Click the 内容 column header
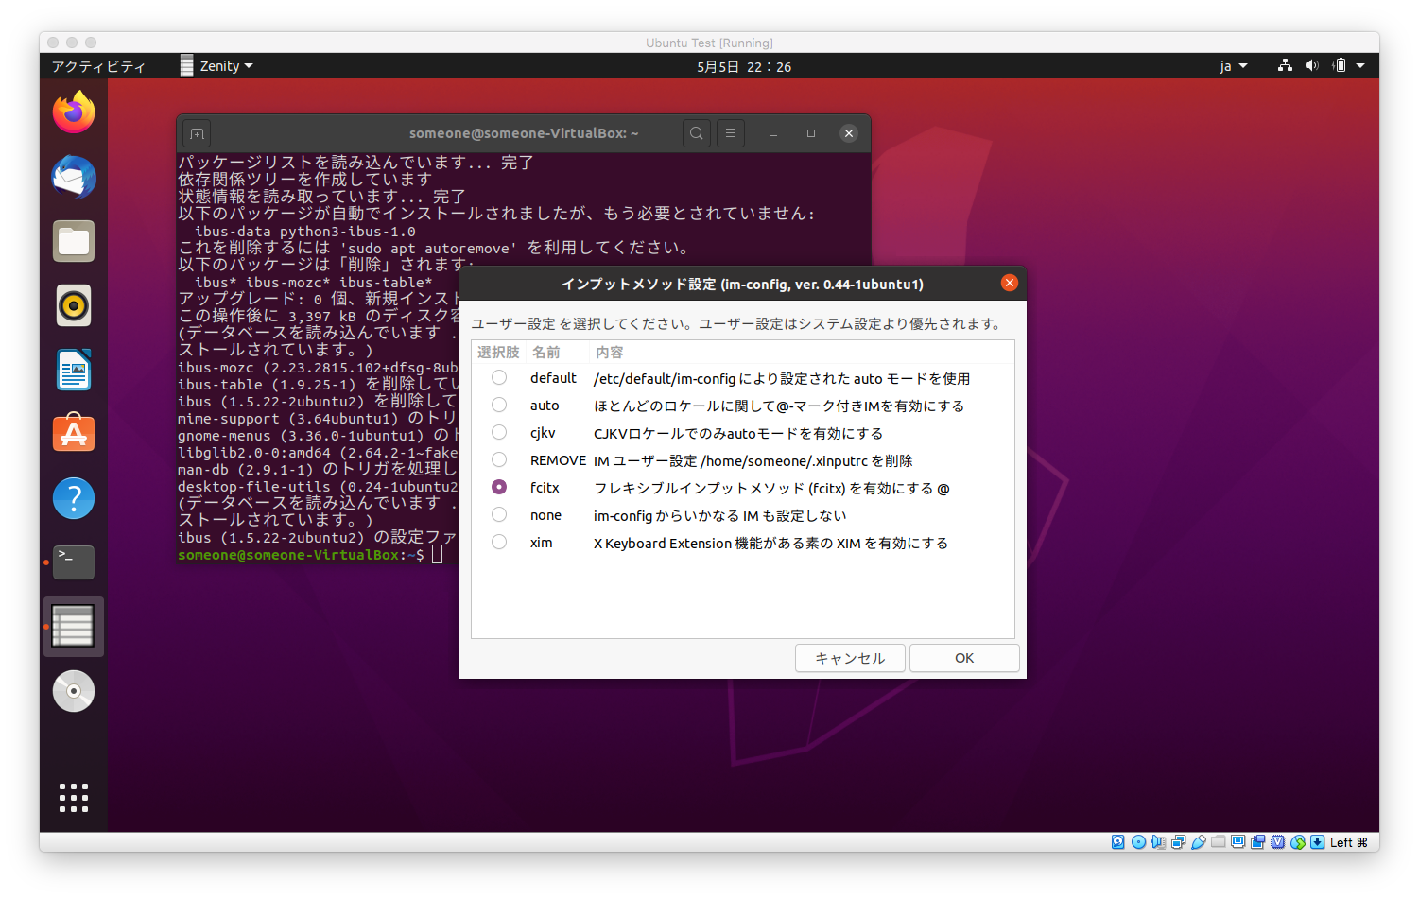The width and height of the screenshot is (1419, 899). tap(803, 353)
